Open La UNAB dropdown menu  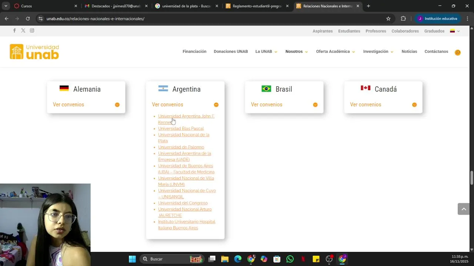click(266, 52)
